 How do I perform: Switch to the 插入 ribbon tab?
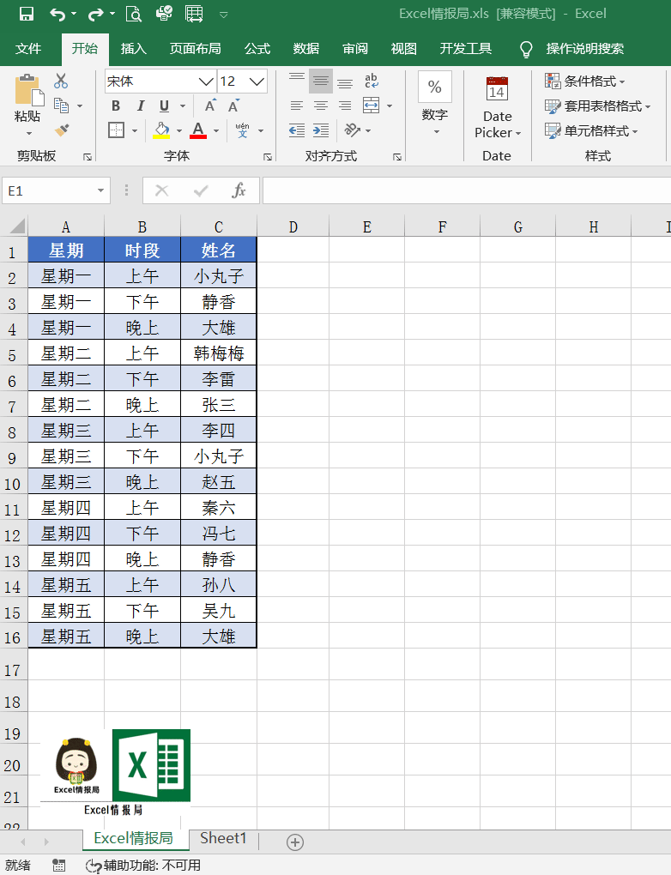[134, 49]
